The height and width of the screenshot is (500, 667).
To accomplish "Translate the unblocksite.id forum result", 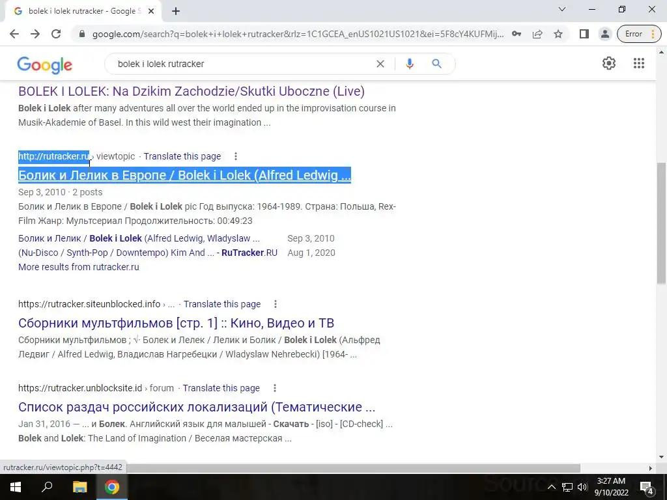I will pos(221,388).
